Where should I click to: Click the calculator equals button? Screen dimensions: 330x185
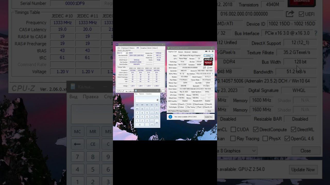coord(157,123)
